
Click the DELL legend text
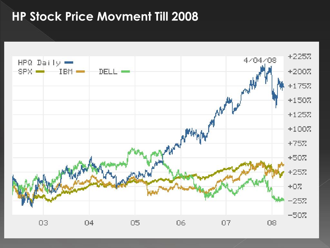coord(108,72)
